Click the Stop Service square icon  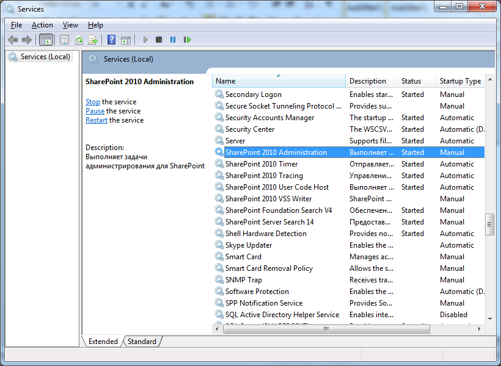pos(159,40)
